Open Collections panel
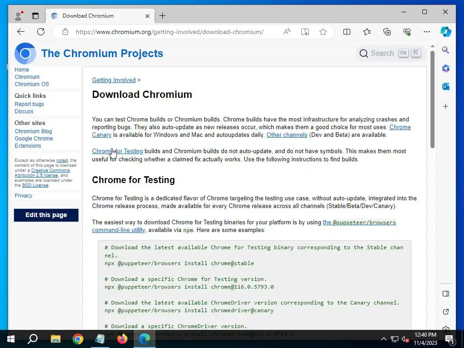This screenshot has height=348, width=464. (x=387, y=32)
